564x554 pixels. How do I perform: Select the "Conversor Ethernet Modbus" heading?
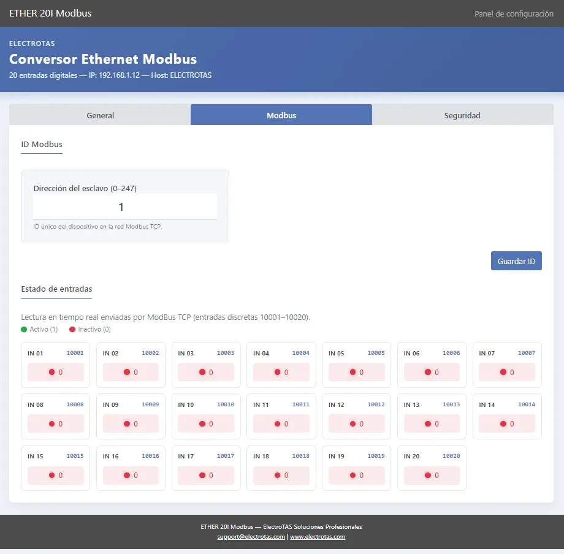[103, 59]
